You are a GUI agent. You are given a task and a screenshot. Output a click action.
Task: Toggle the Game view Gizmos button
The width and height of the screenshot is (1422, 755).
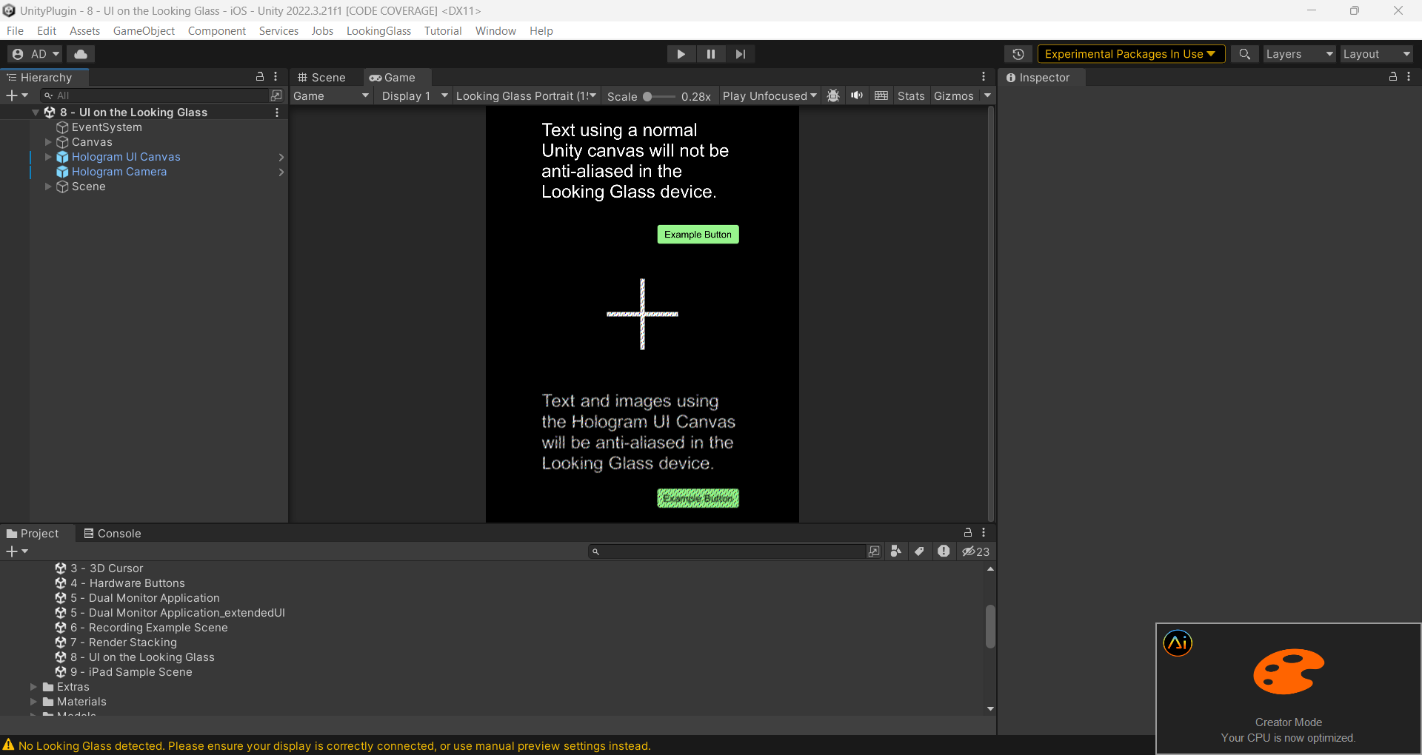click(x=953, y=96)
